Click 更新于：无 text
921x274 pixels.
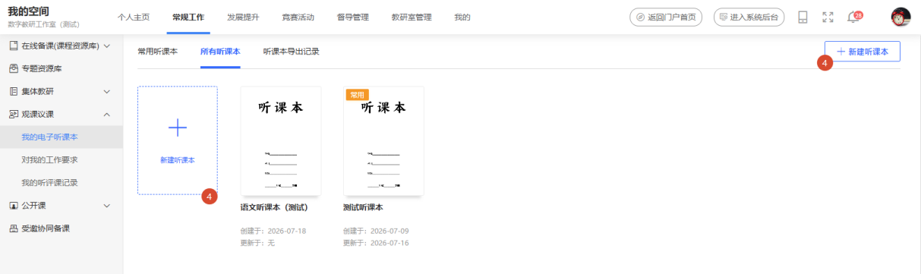pos(257,243)
